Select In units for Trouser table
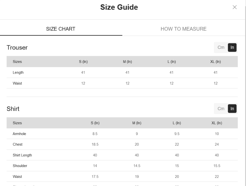 [232, 47]
